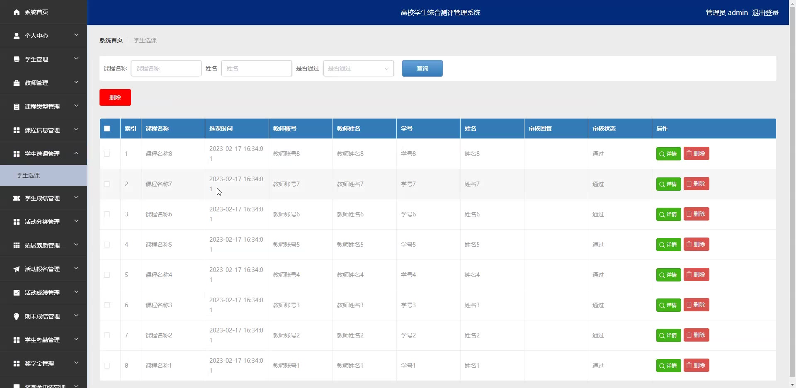796x388 pixels.
Task: Expand 活动分类管理 using its chevron
Action: click(x=76, y=221)
